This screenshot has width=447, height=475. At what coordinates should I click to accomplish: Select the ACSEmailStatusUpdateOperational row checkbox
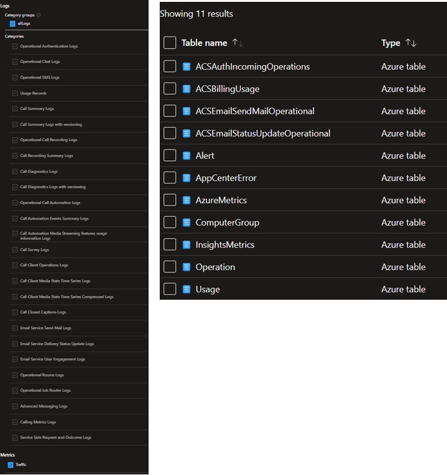tap(170, 133)
